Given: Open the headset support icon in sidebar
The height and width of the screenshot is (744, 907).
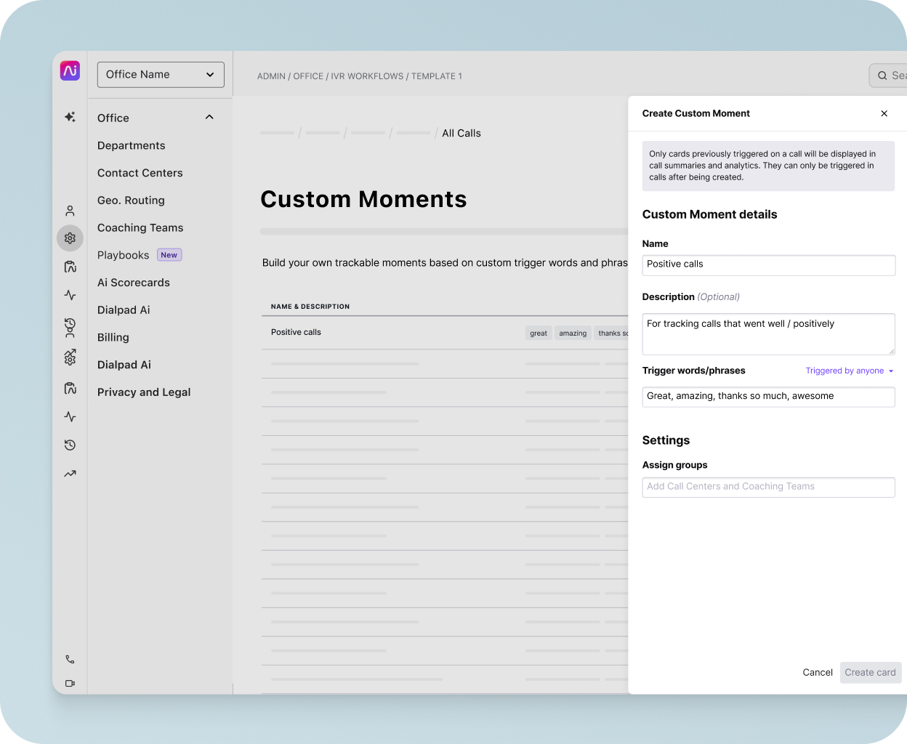Looking at the screenshot, I should pos(70,328).
